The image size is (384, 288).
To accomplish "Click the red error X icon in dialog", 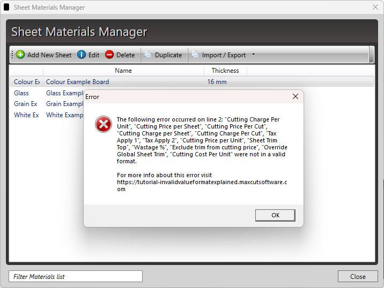I will coord(104,124).
